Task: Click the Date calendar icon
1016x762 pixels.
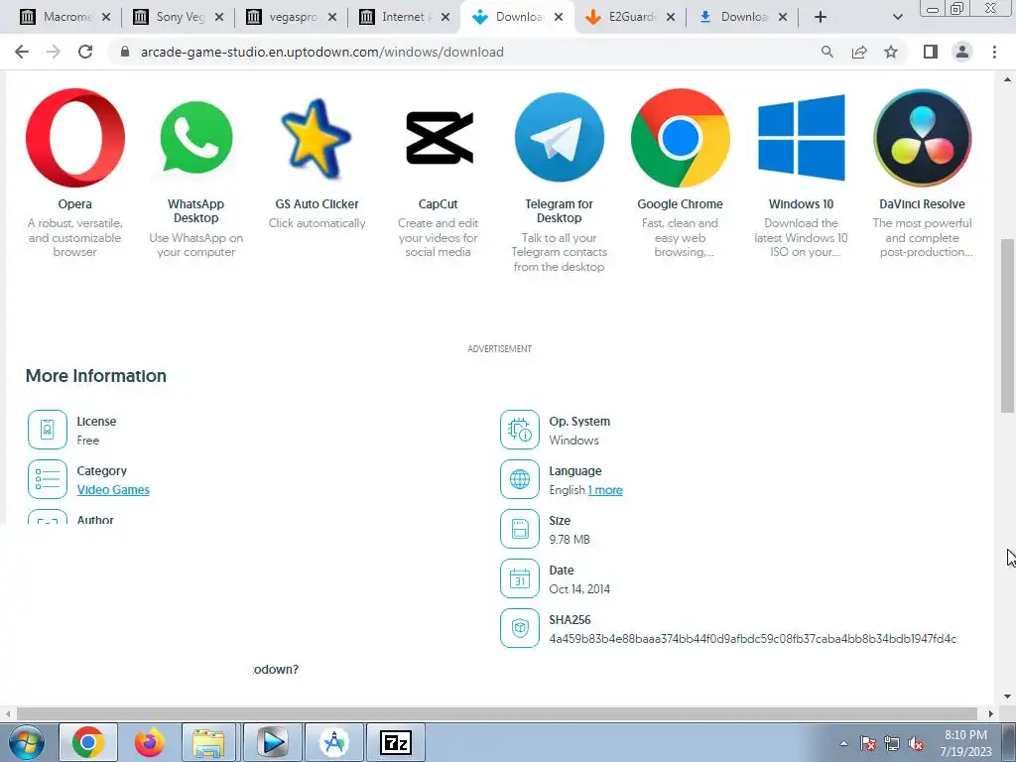Action: [x=520, y=578]
